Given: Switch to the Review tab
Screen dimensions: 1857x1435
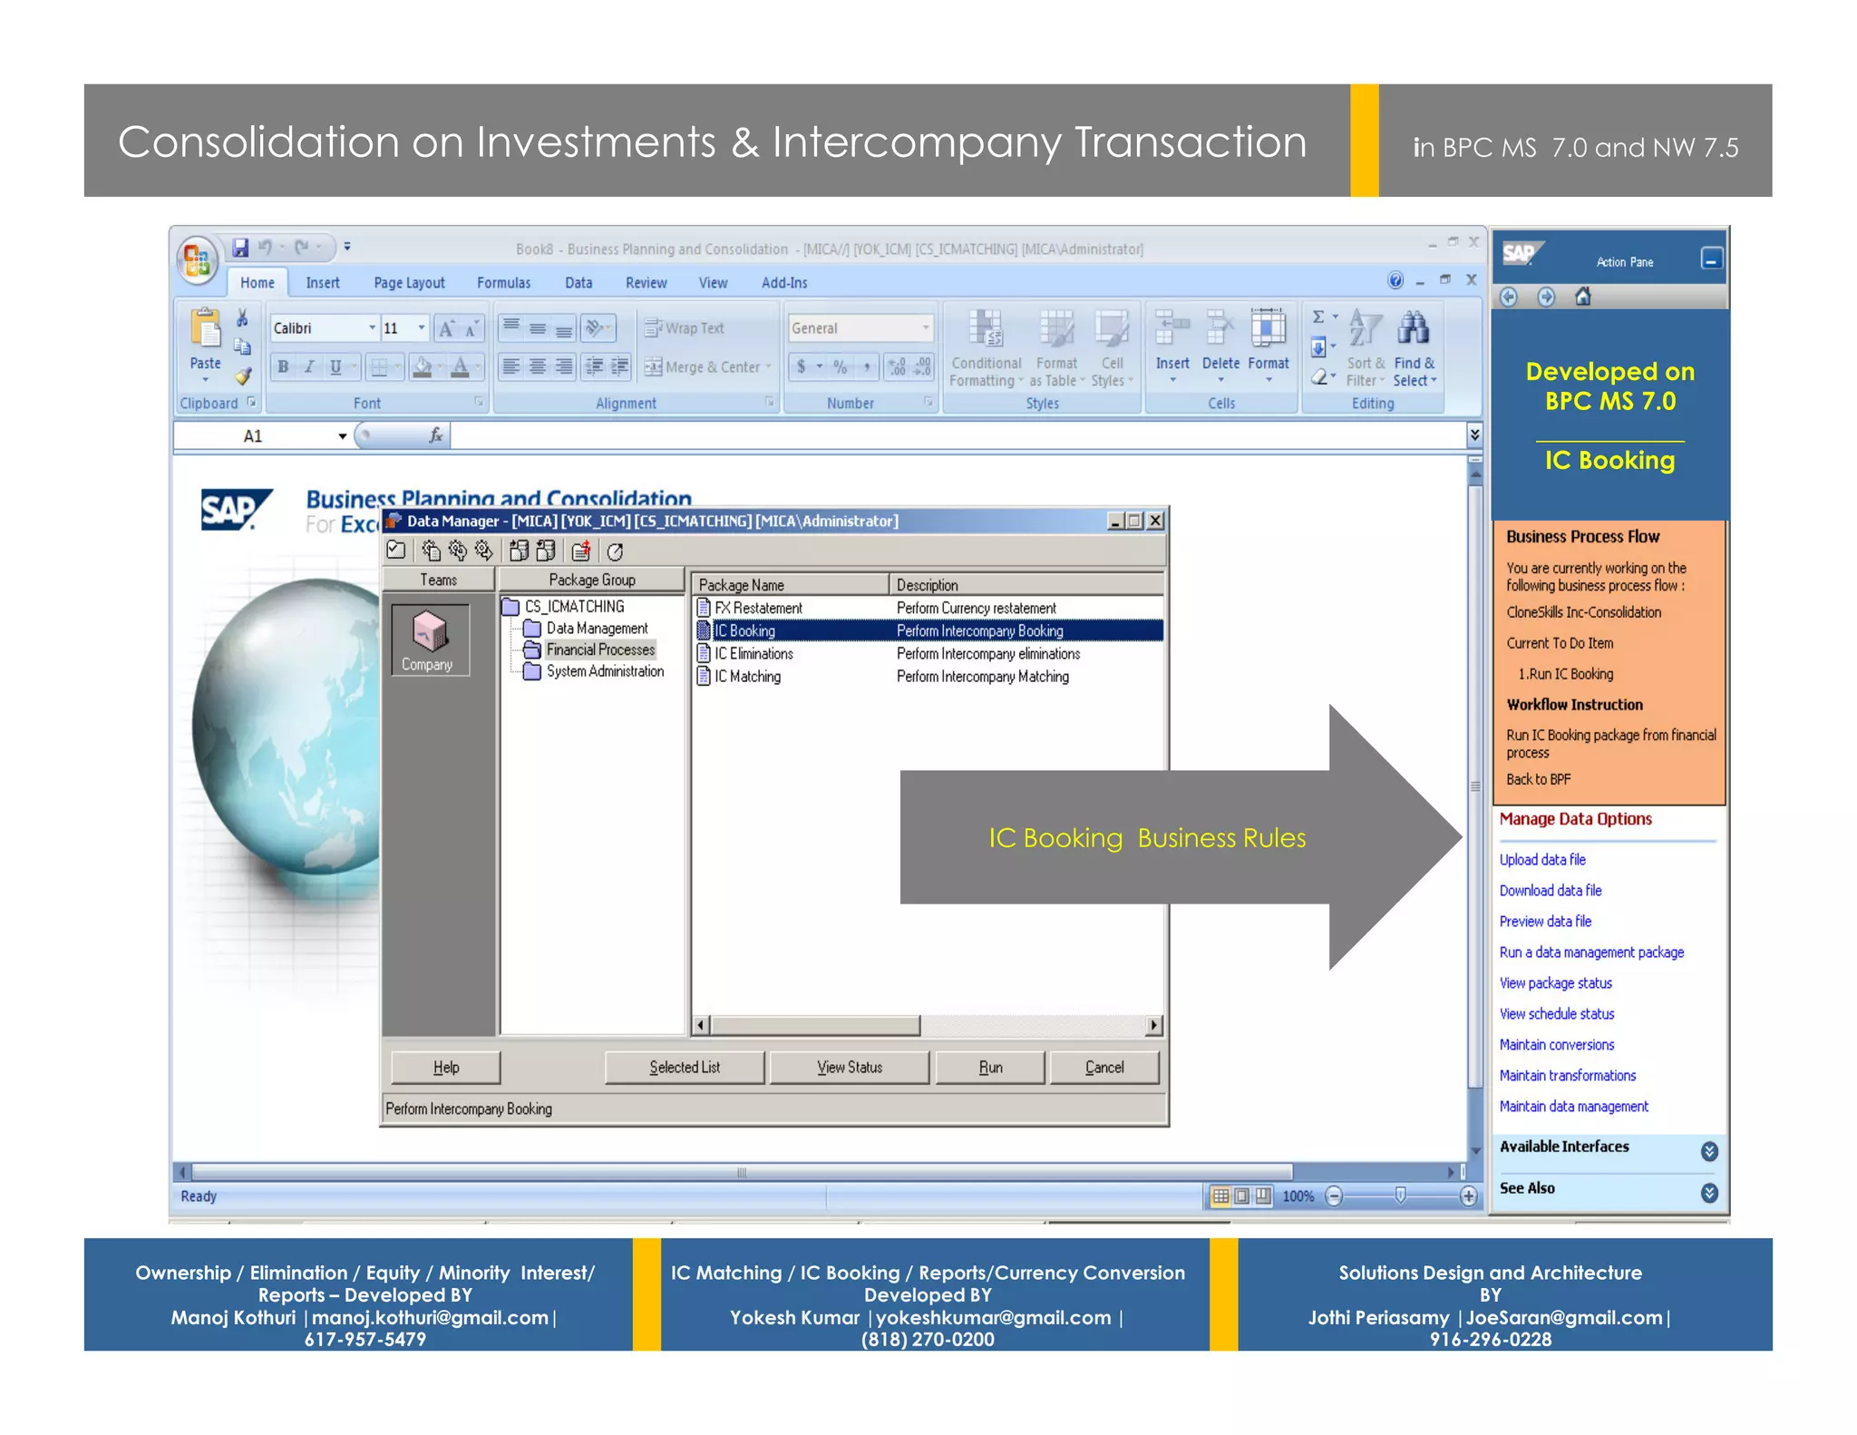Looking at the screenshot, I should [x=646, y=283].
